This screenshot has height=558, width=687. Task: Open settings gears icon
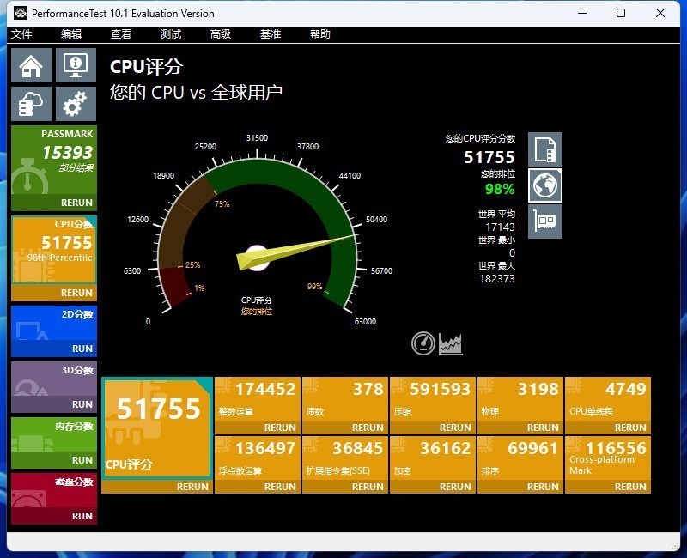(76, 105)
